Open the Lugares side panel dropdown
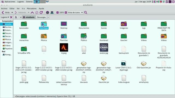 point(5,17)
